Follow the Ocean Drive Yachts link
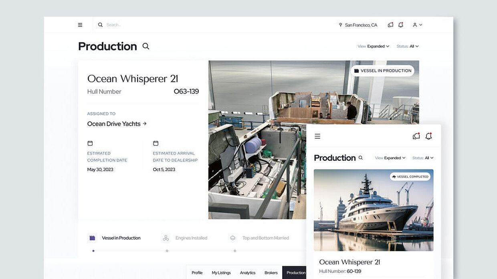Viewport: 497px width, 279px height. click(117, 124)
